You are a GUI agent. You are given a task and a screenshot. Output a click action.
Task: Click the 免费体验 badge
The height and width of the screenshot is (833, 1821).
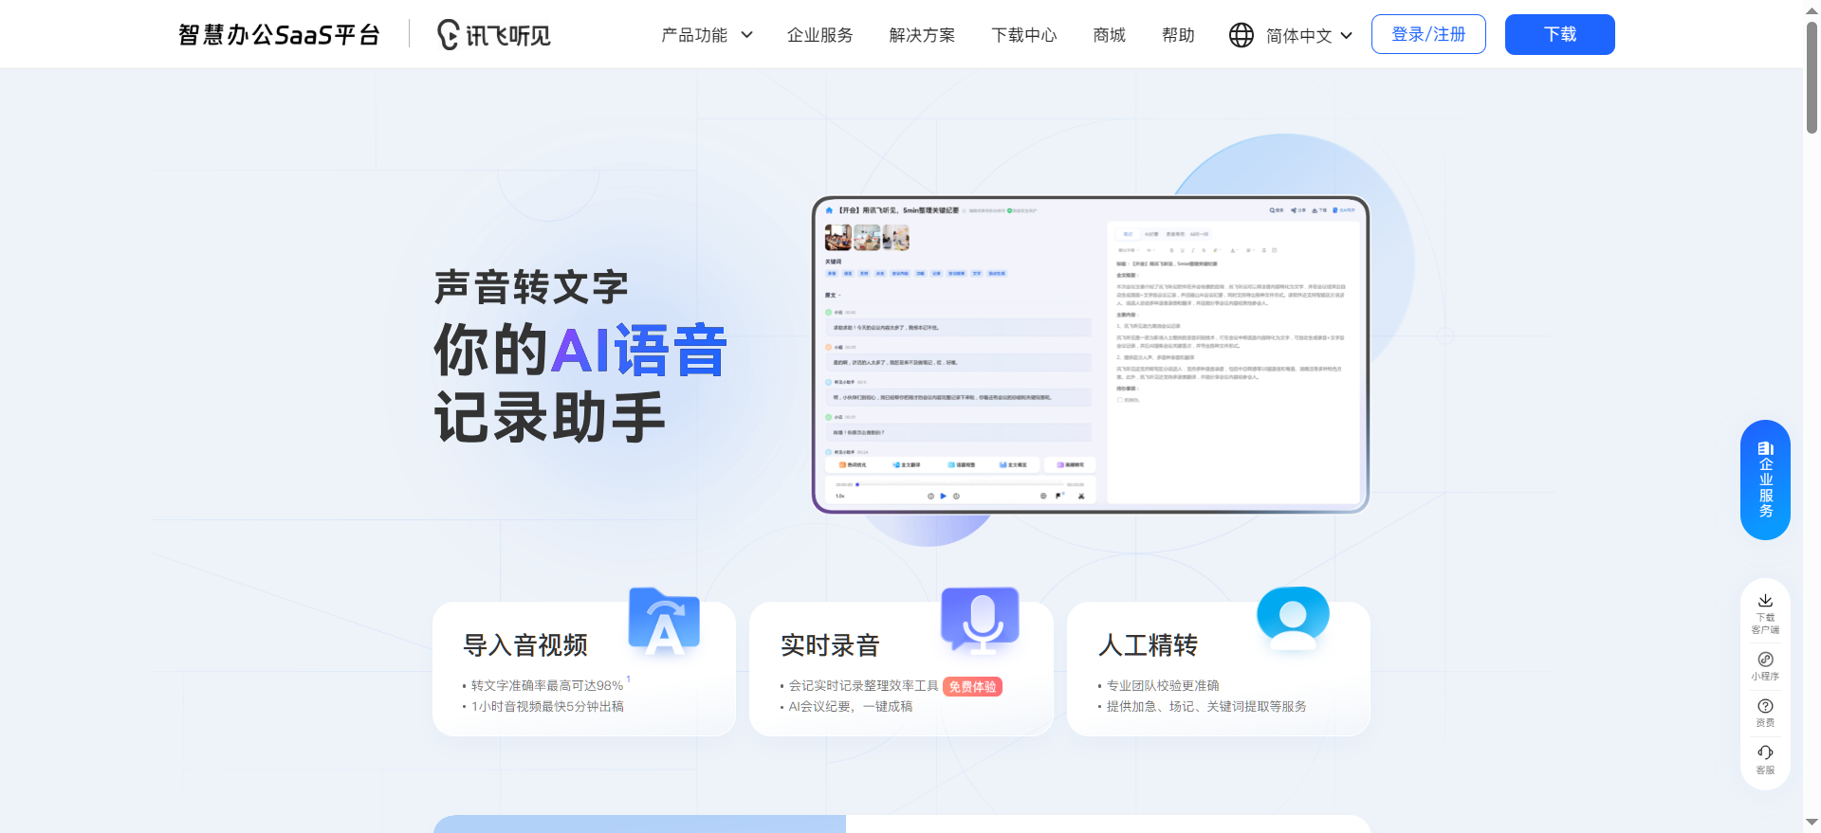[972, 686]
